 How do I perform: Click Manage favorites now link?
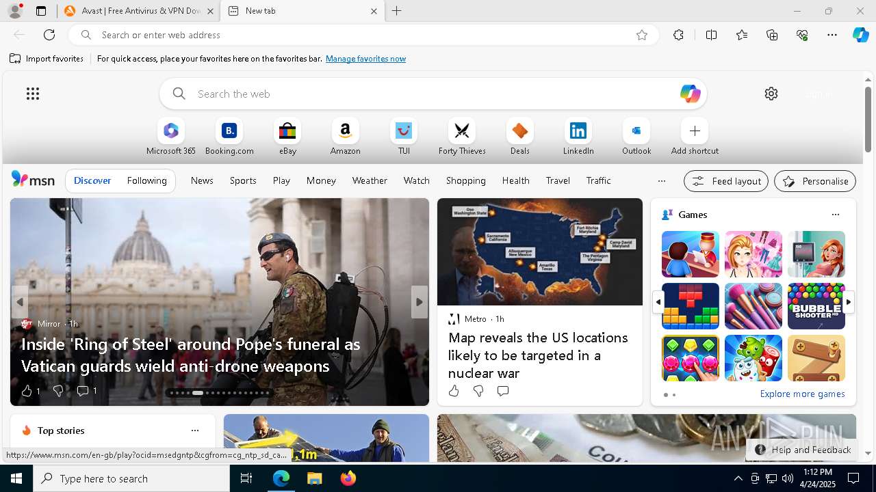pyautogui.click(x=365, y=59)
